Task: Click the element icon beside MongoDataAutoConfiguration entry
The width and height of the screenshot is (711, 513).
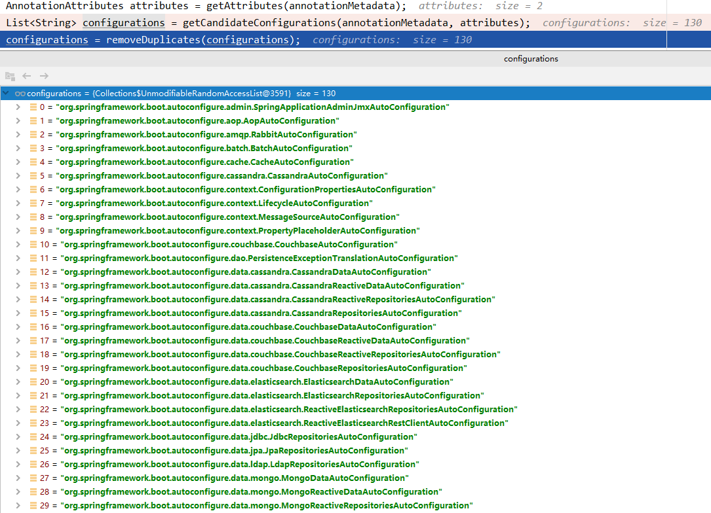Action: 33,478
